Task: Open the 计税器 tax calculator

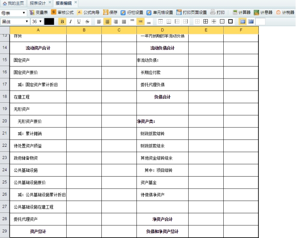Action: click(x=285, y=13)
